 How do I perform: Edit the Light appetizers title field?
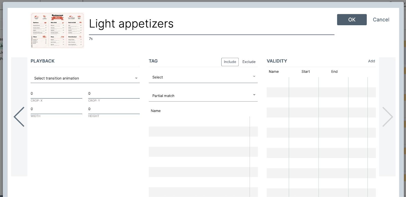211,24
